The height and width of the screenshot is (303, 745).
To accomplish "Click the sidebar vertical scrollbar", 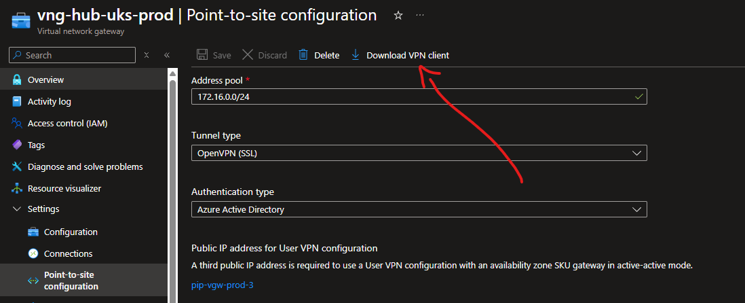I will [173, 190].
